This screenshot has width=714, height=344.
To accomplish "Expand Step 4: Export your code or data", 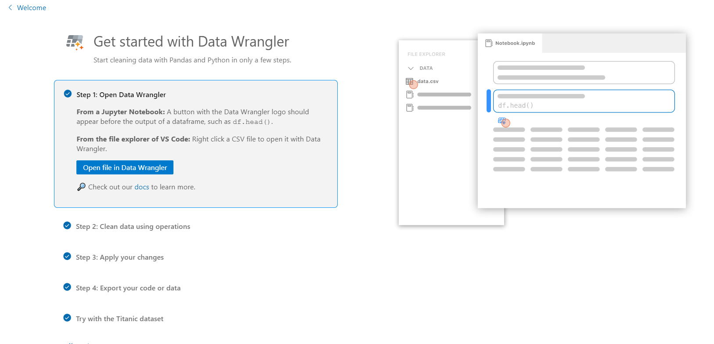I will pos(128,288).
